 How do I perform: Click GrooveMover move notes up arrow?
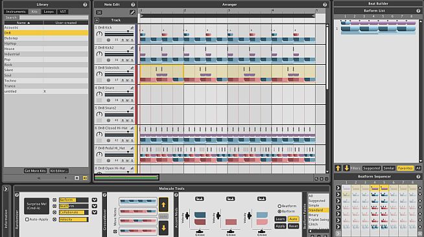click(163, 205)
